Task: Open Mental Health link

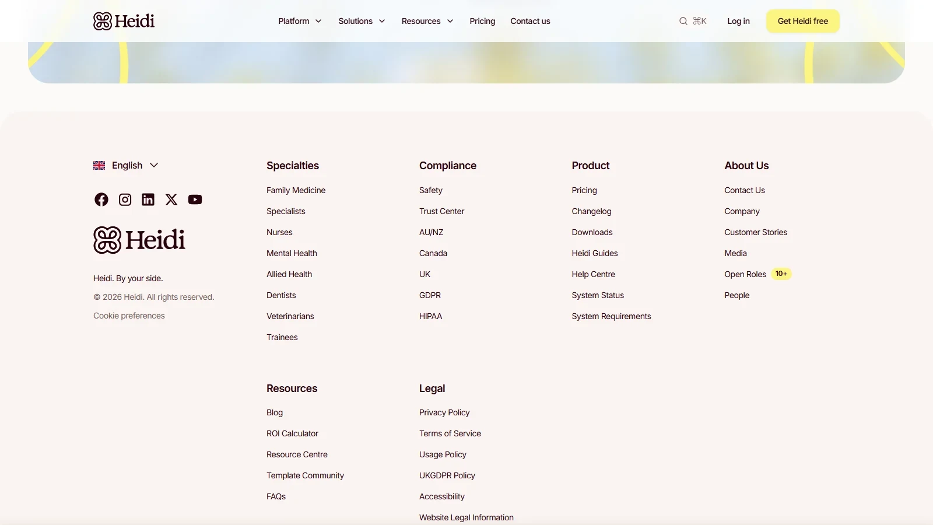Action: point(292,253)
